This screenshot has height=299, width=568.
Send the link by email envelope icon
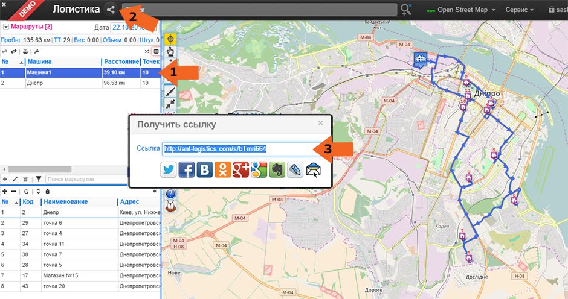(x=314, y=169)
